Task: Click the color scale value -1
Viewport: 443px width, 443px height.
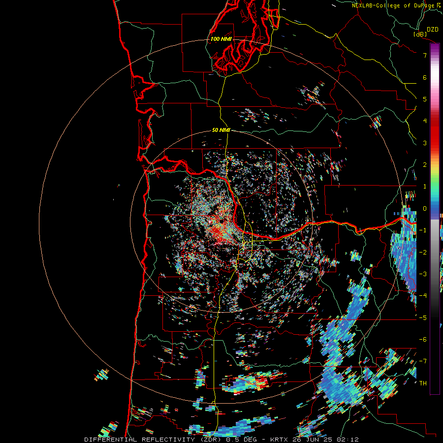Action: pyautogui.click(x=423, y=230)
